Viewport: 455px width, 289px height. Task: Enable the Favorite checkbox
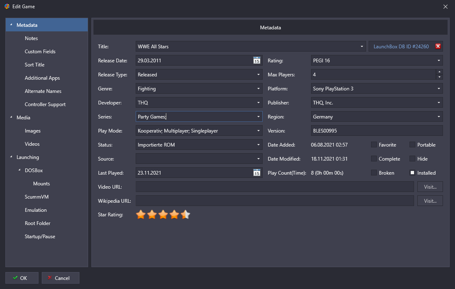374,145
